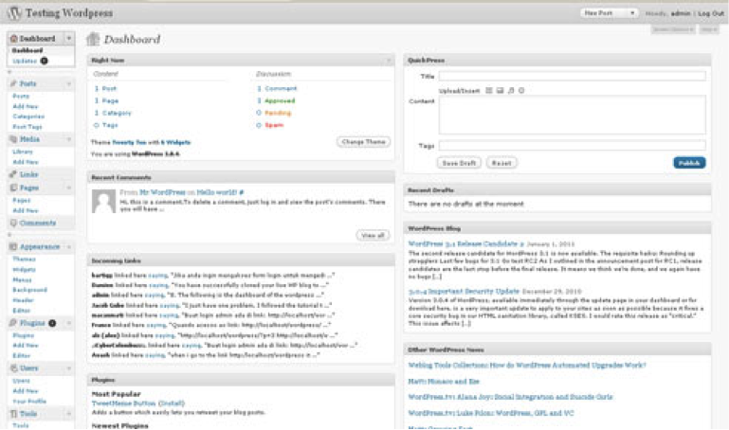Click the blue Publish button

pos(689,163)
